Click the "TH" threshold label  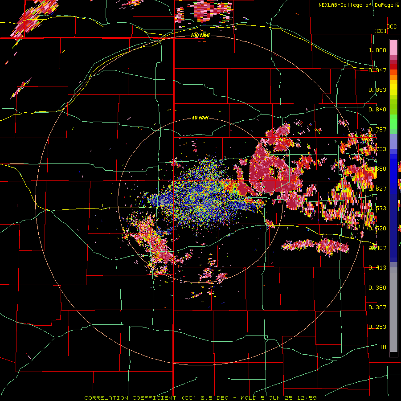point(383,347)
